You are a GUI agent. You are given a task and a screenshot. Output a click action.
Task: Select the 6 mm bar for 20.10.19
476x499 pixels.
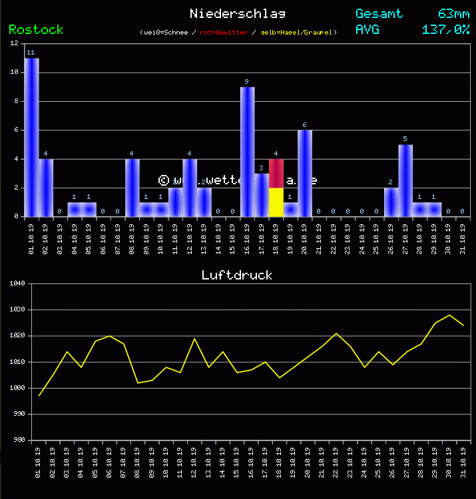point(305,173)
